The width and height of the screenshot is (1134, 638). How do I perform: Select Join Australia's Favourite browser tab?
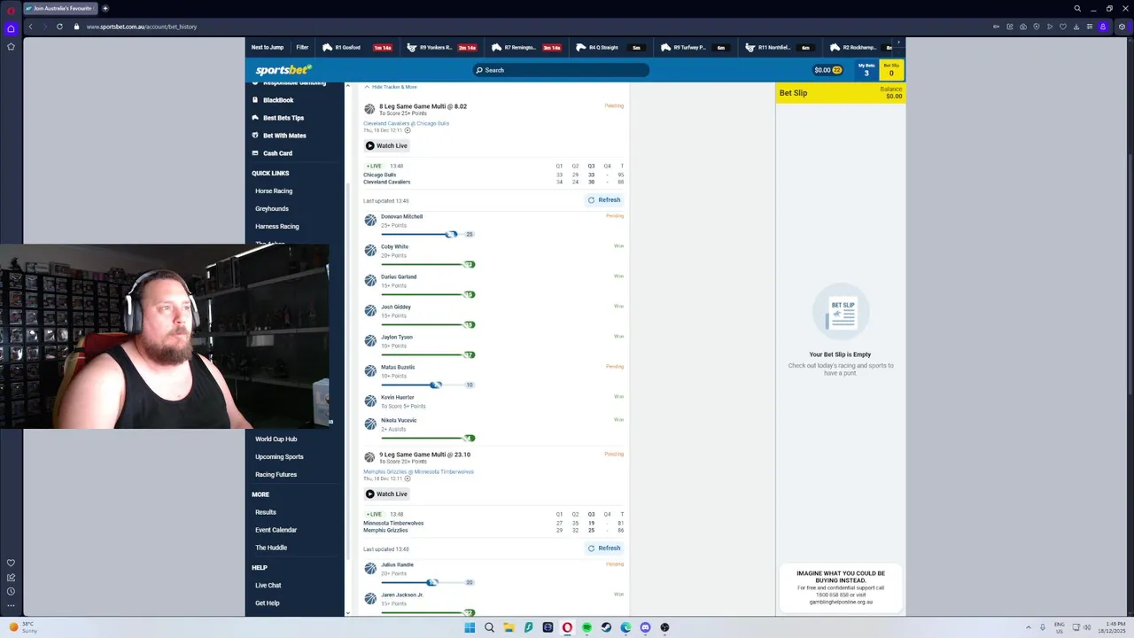[58, 8]
